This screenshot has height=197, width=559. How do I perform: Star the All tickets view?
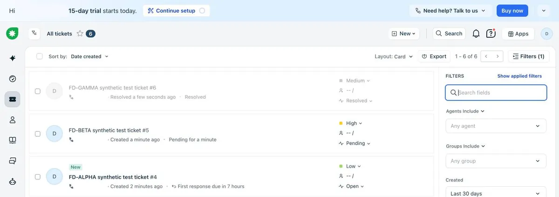click(x=80, y=34)
